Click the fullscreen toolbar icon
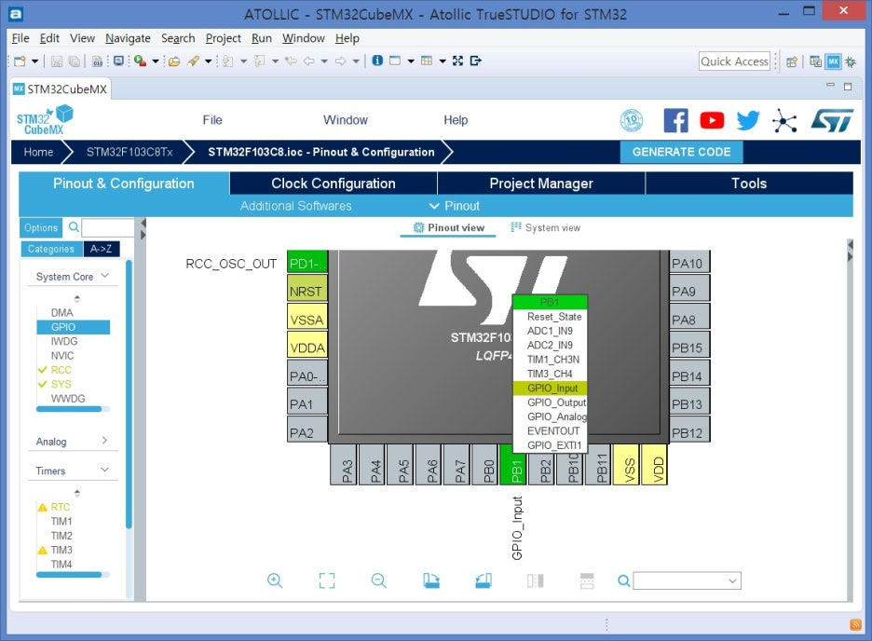872x641 pixels. (457, 61)
